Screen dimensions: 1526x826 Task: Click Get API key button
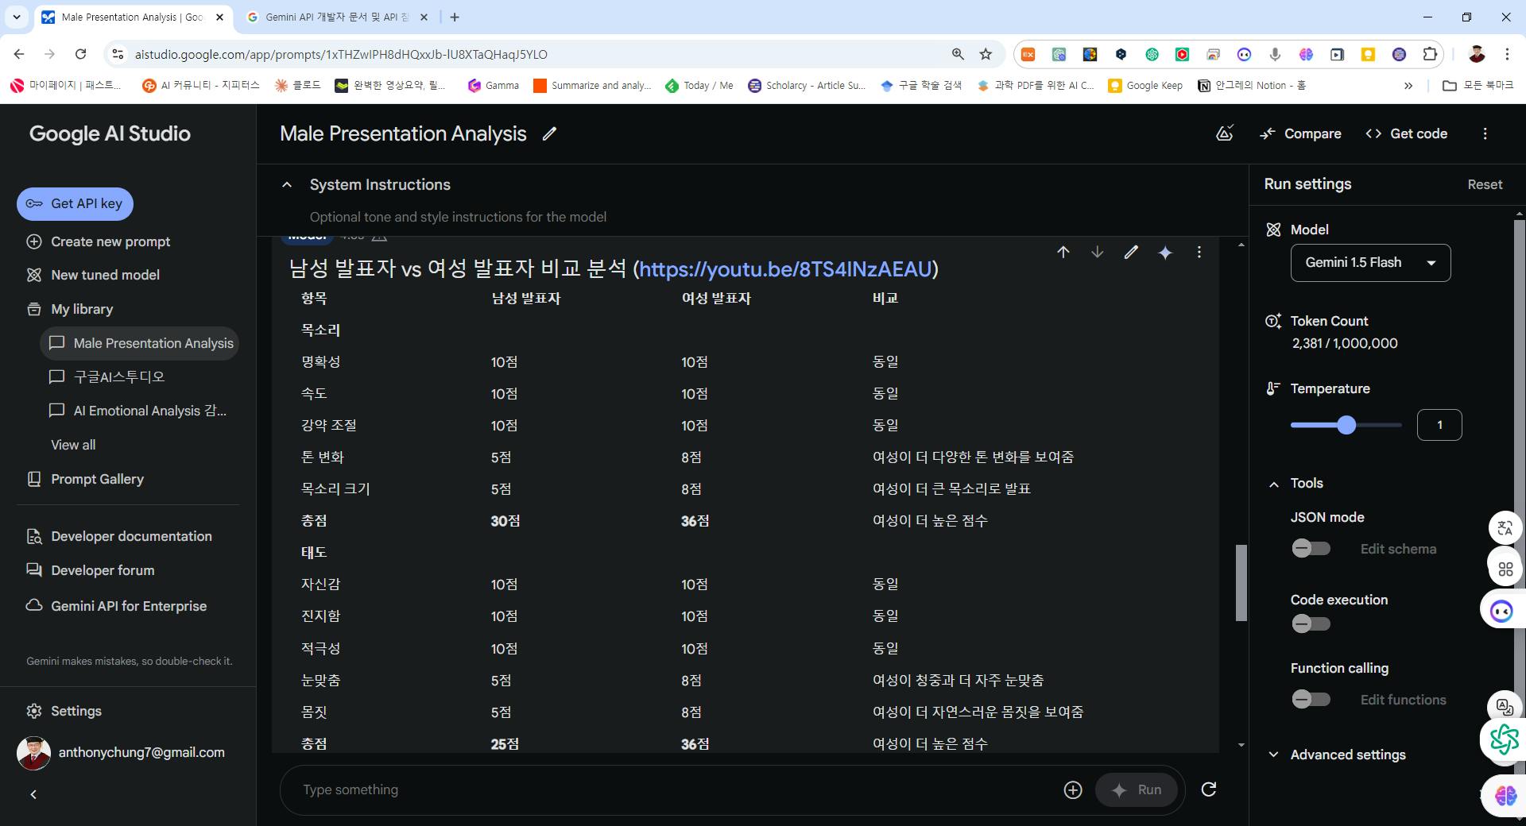pos(75,204)
